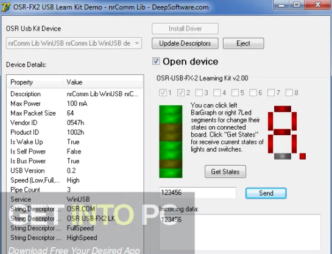Toggle switch checkbox 8
The image size is (332, 254).
[x=289, y=93]
